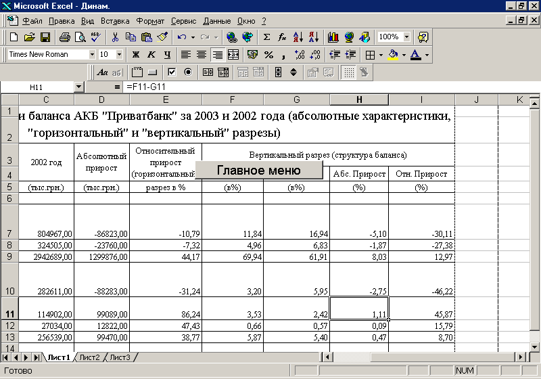Click the Главное меню button
This screenshot has height=379, width=541.
click(x=259, y=170)
